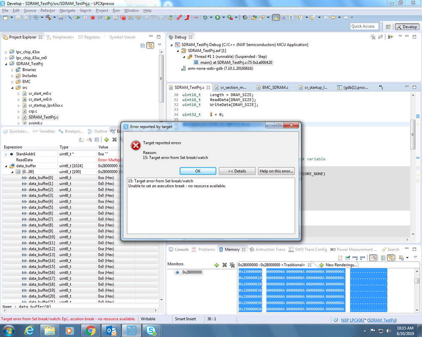
Task: Click OK in the error dialog
Action: pos(198,171)
